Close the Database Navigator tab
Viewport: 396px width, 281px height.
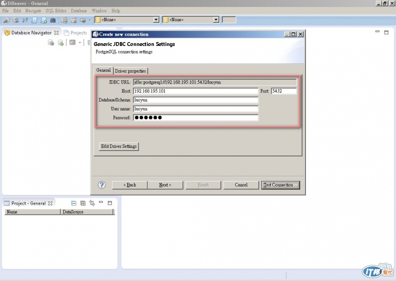[x=56, y=33]
